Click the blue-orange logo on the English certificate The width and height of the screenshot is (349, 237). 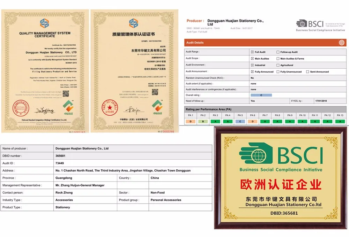coord(45,23)
